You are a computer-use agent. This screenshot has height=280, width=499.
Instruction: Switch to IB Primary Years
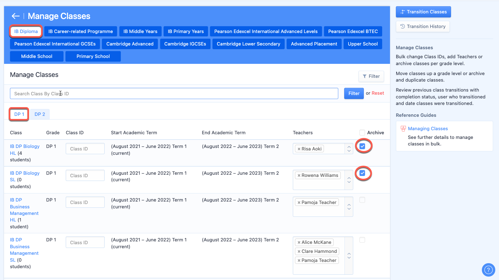186,31
